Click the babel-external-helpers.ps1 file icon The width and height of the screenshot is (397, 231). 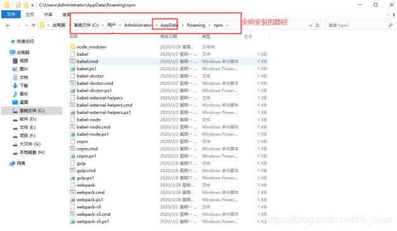pos(72,112)
